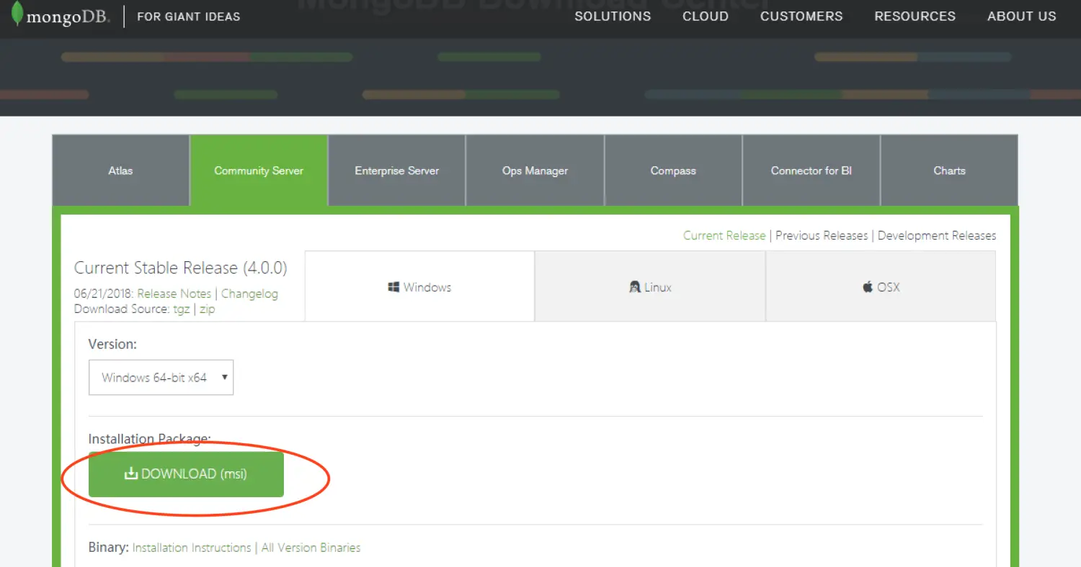Download the zip source archive
This screenshot has height=567, width=1081.
point(207,309)
